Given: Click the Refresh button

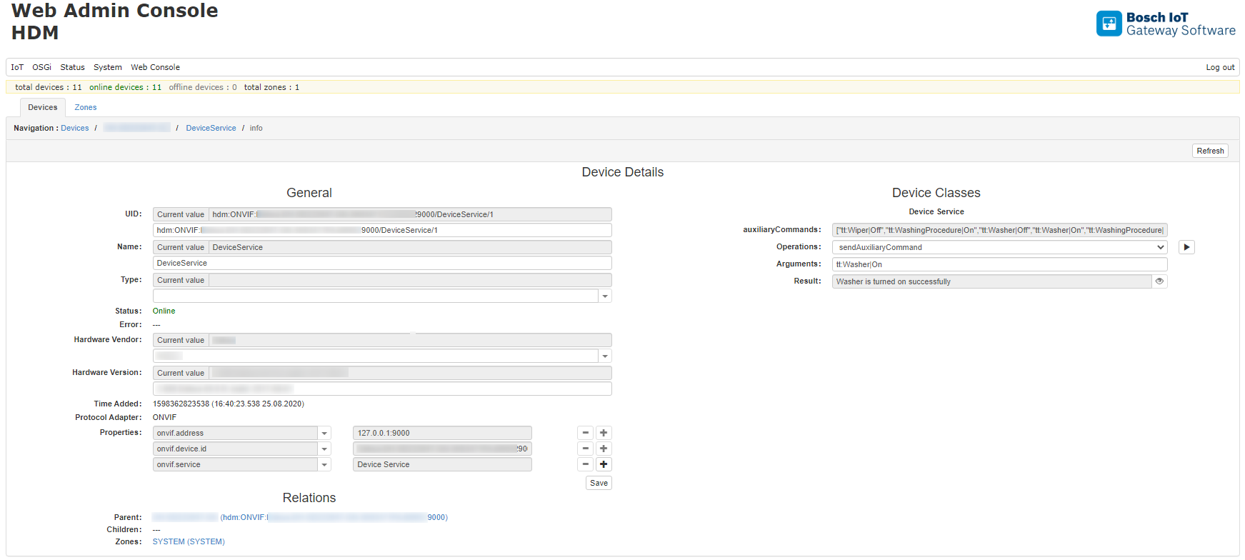Looking at the screenshot, I should 1210,151.
